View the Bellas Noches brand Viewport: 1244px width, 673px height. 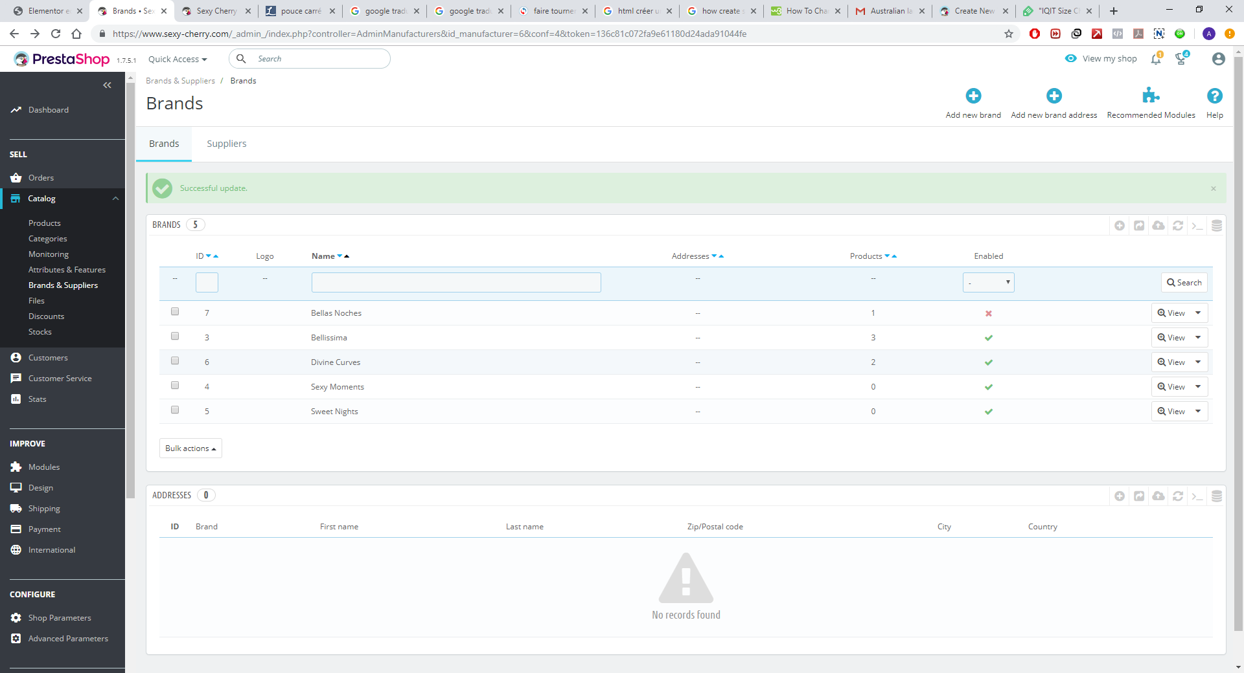(x=1171, y=313)
